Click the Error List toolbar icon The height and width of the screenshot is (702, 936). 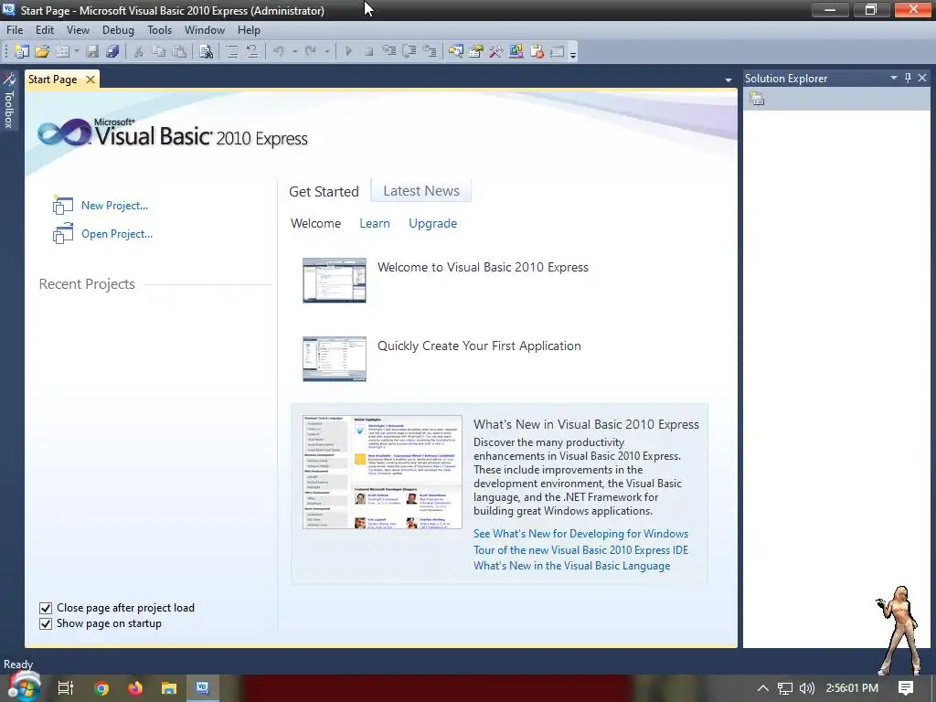537,51
